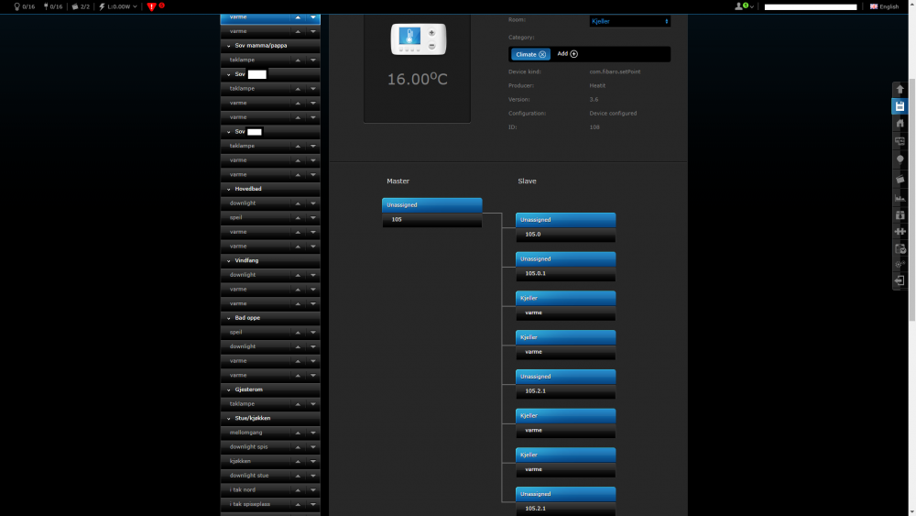916x516 pixels.
Task: Click the logout arrow icon at sidebar bottom
Action: click(x=900, y=281)
